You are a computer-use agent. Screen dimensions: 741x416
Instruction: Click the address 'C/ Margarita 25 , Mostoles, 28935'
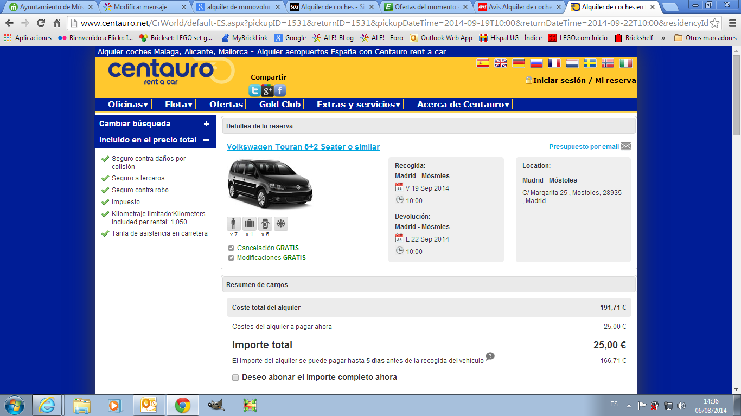[572, 193]
